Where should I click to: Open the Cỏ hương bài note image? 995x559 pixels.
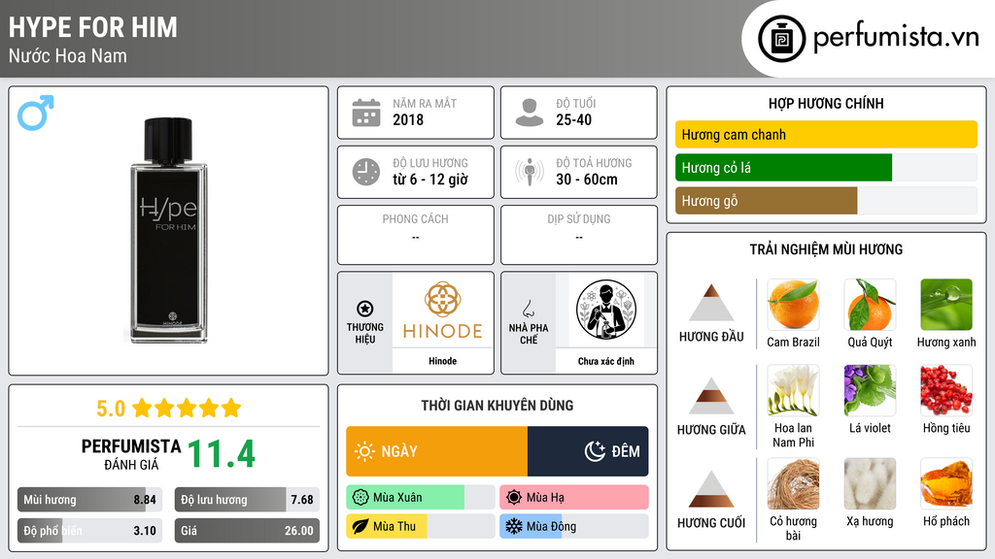pos(793,484)
